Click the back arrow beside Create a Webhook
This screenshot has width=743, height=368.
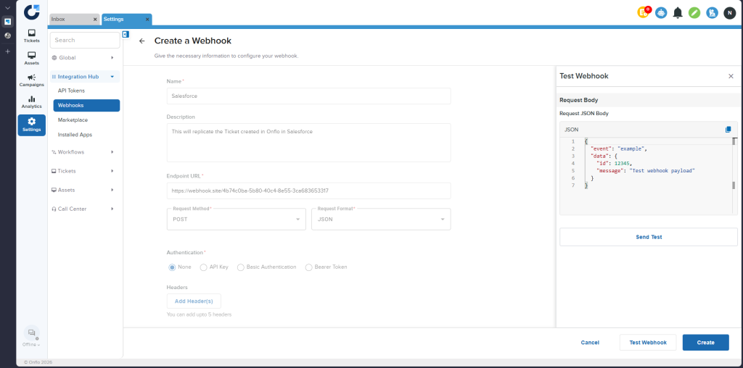141,41
